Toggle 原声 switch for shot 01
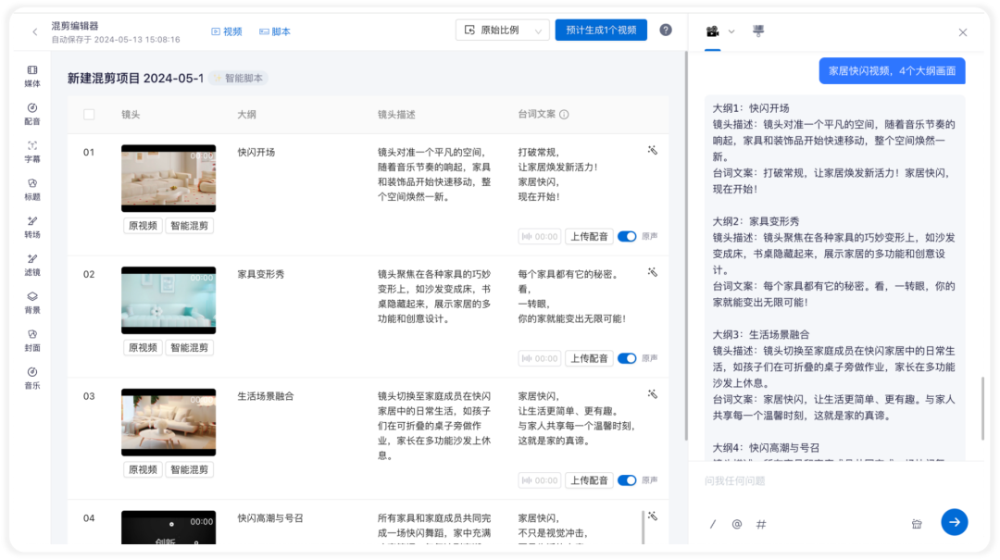1000x560 pixels. (627, 237)
